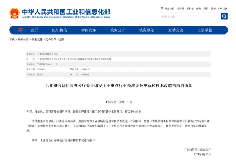
Task: Click the 发文字号 value 工信厅规〔2024〕33号 in the table
Action: click(47, 64)
